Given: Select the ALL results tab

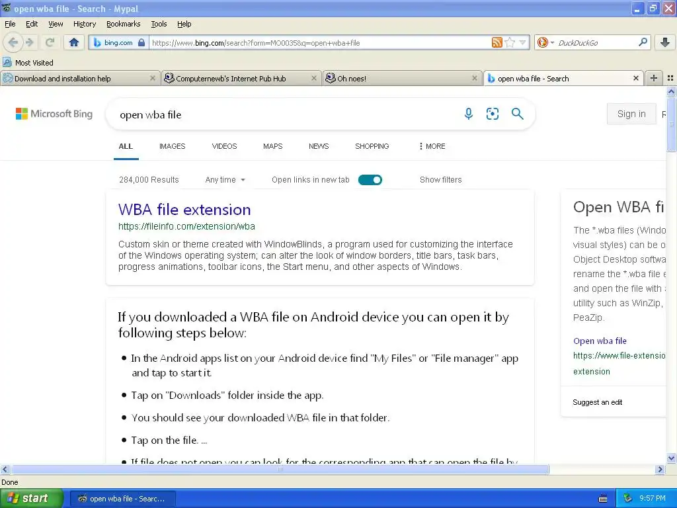Looking at the screenshot, I should point(126,146).
